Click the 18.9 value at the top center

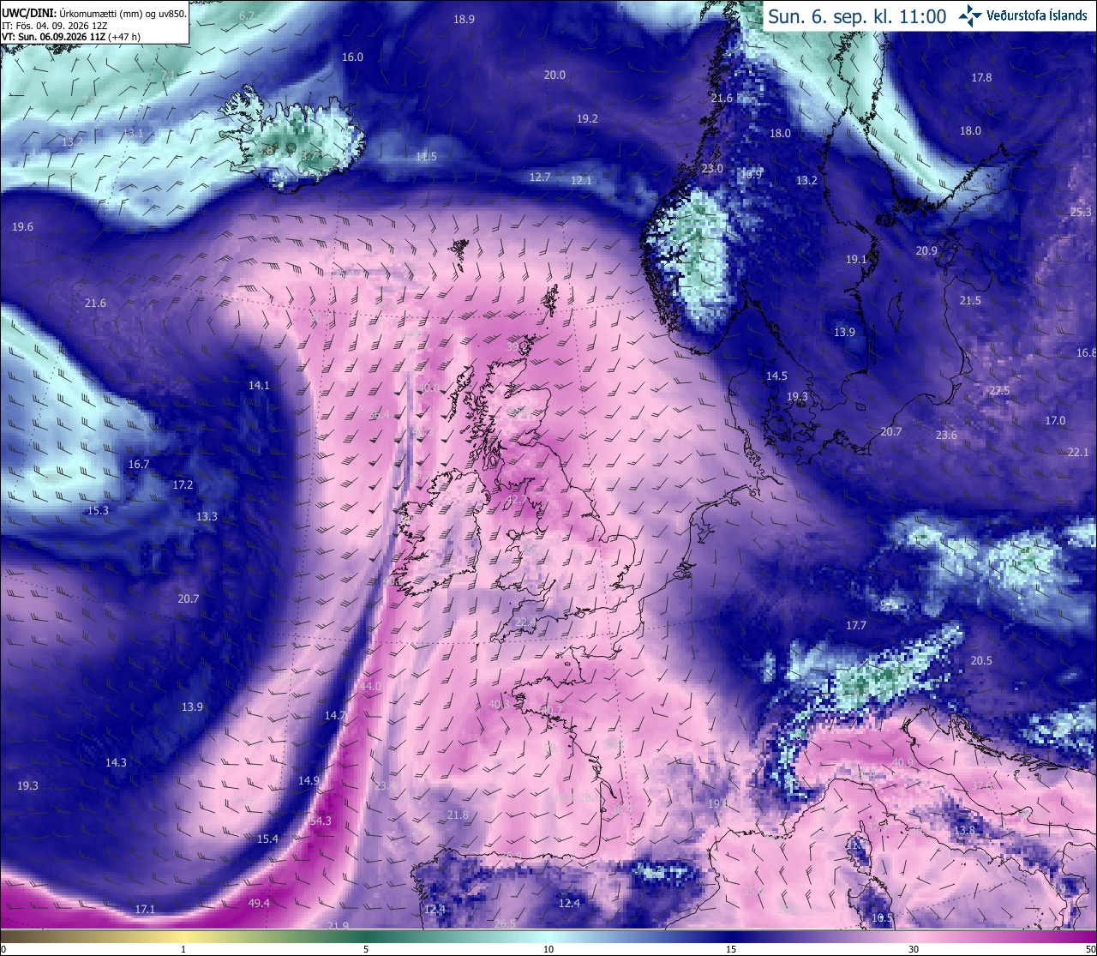point(464,19)
